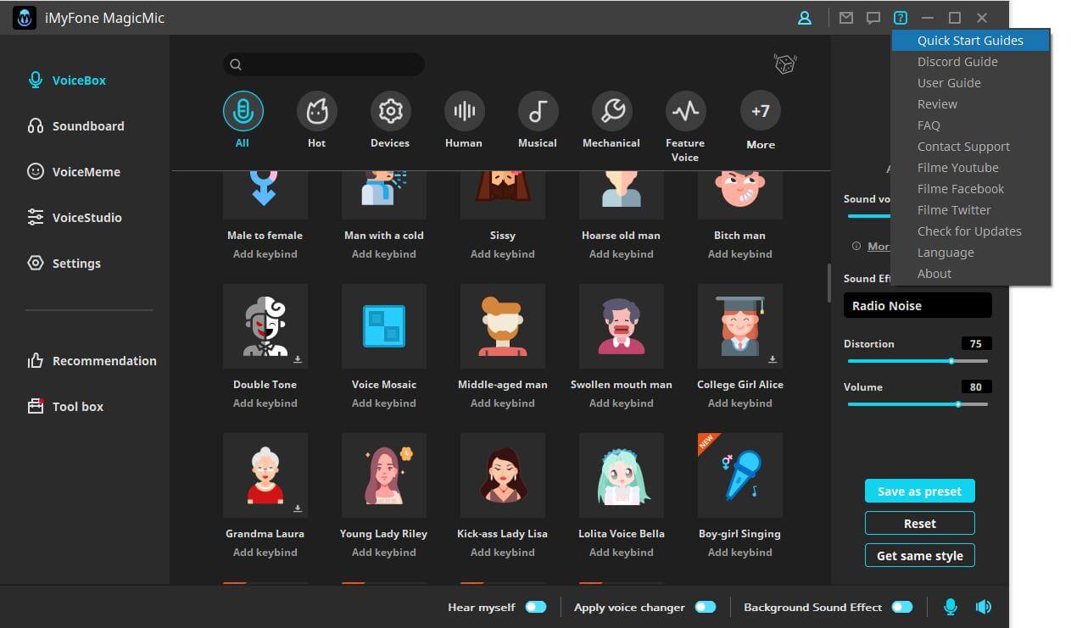Screen dimensions: 1071x628
Task: Toggle the Apply voice changer switch
Action: click(x=706, y=607)
